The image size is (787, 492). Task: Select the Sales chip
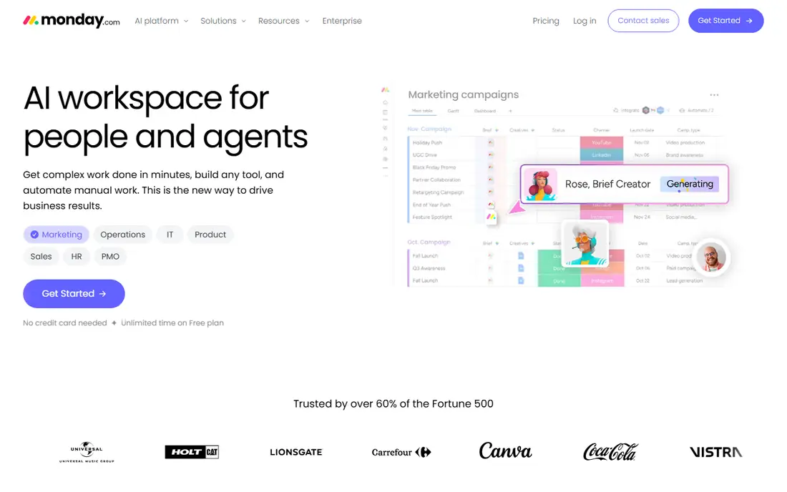tap(41, 256)
